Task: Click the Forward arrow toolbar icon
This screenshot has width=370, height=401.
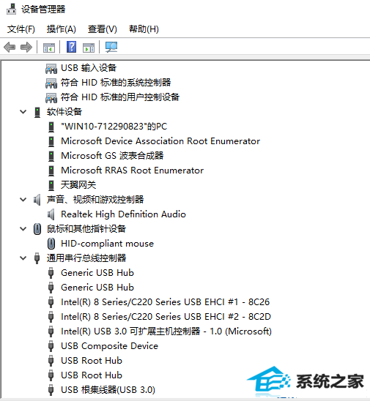Action: pyautogui.click(x=26, y=48)
